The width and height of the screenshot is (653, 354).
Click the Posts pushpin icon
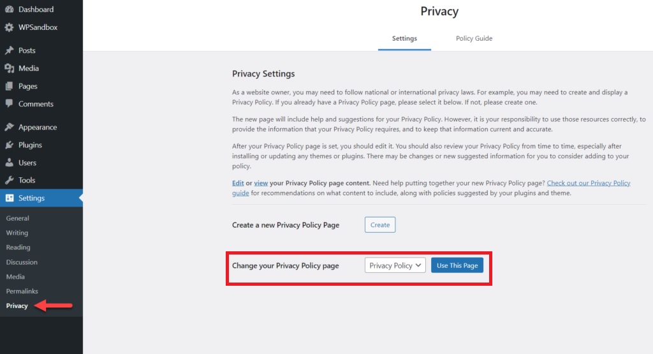coord(9,50)
